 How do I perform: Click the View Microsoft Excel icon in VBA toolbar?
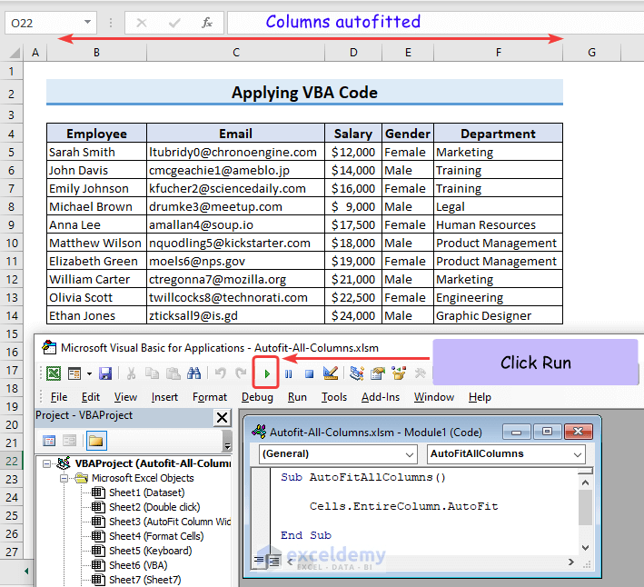[54, 373]
